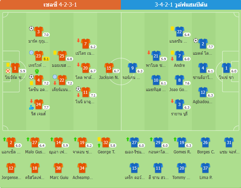Click substitute jersey 27 Malo Gusto

[x=35, y=142]
